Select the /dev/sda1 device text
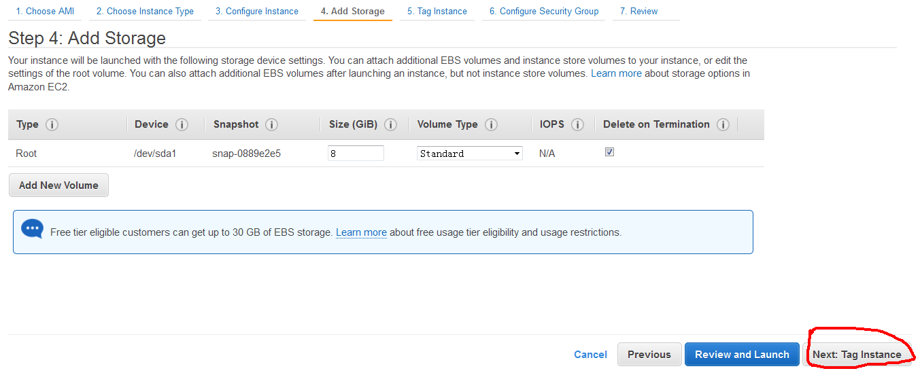The width and height of the screenshot is (920, 373). click(155, 154)
